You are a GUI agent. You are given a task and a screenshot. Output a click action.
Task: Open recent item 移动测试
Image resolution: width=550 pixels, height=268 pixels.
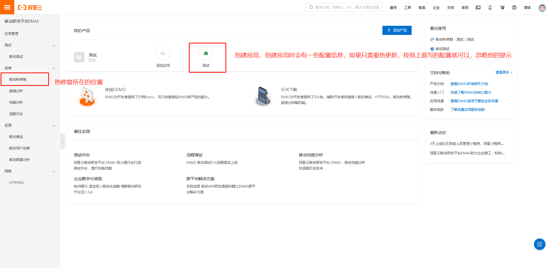coord(443,49)
